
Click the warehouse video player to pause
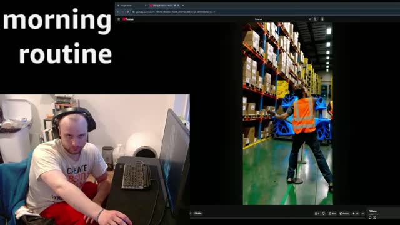click(287, 114)
